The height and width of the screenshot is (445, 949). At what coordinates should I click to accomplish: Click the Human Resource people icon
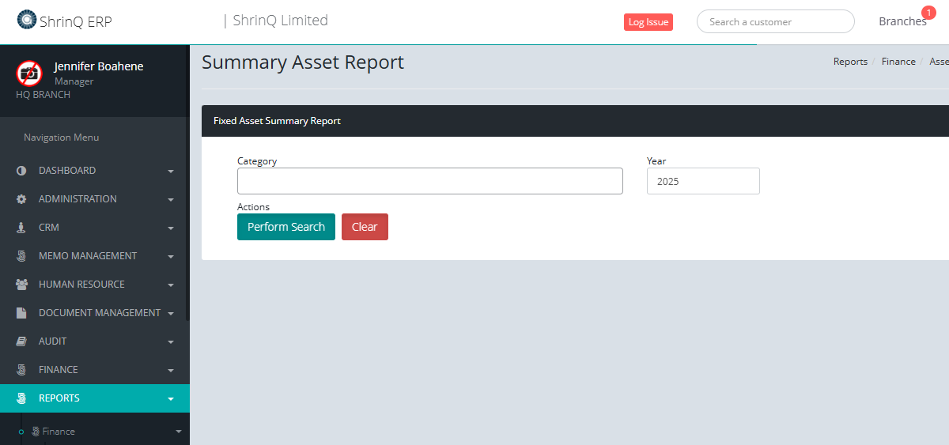(21, 285)
